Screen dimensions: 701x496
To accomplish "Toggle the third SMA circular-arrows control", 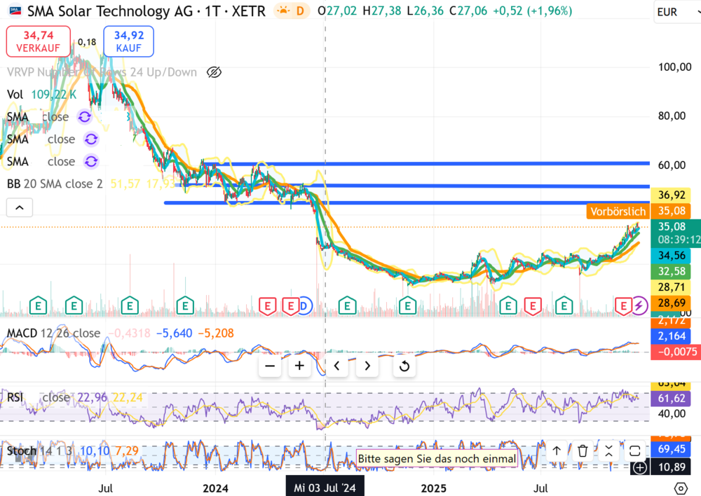I will pos(90,162).
